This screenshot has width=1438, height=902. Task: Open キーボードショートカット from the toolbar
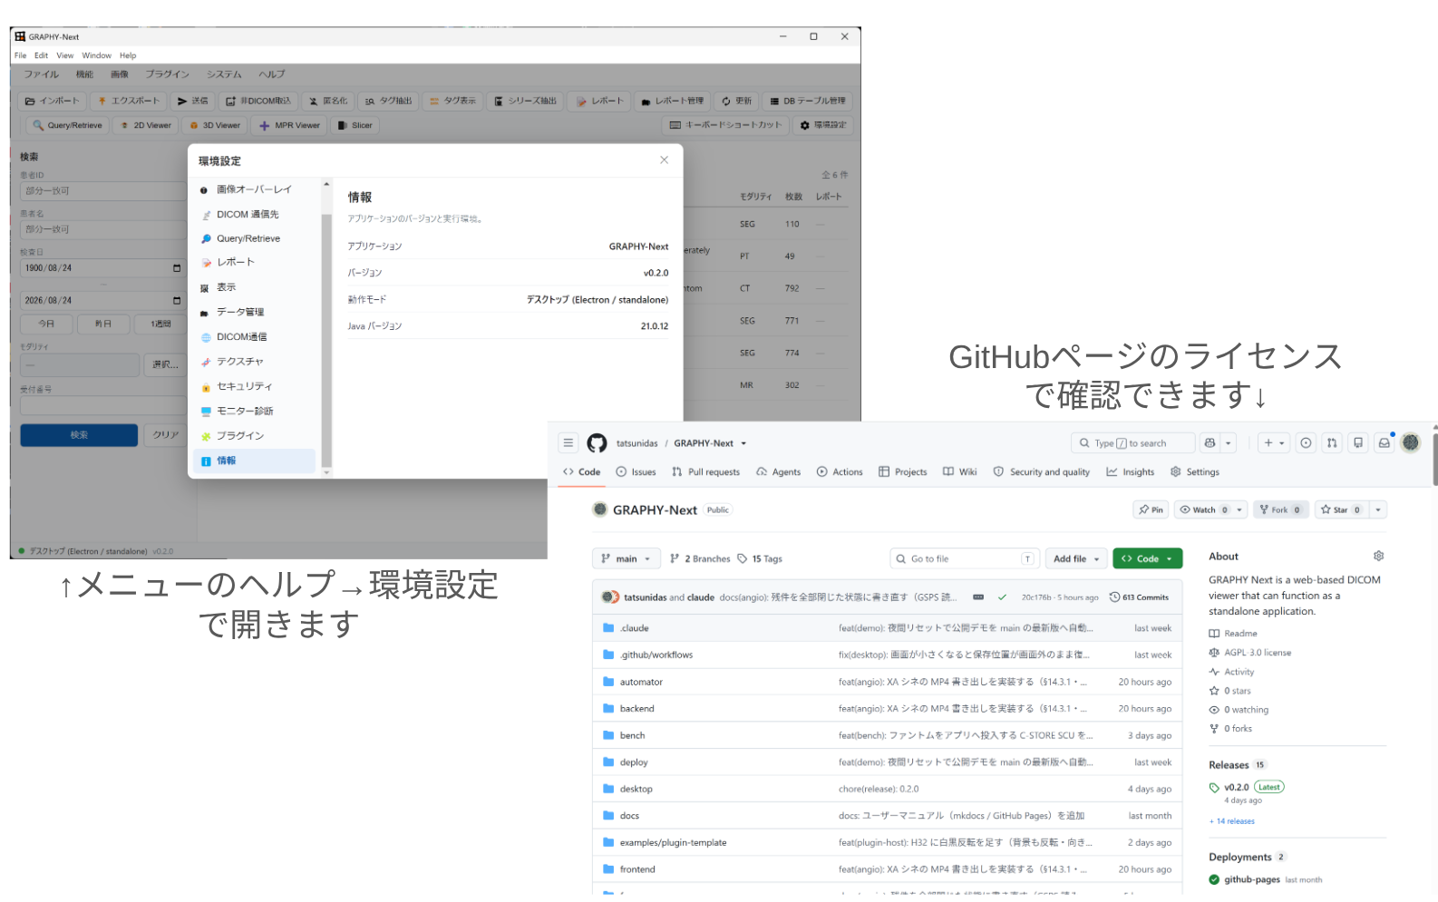724,125
